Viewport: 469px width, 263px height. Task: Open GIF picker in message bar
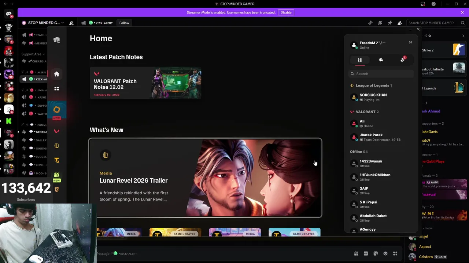tap(366, 254)
